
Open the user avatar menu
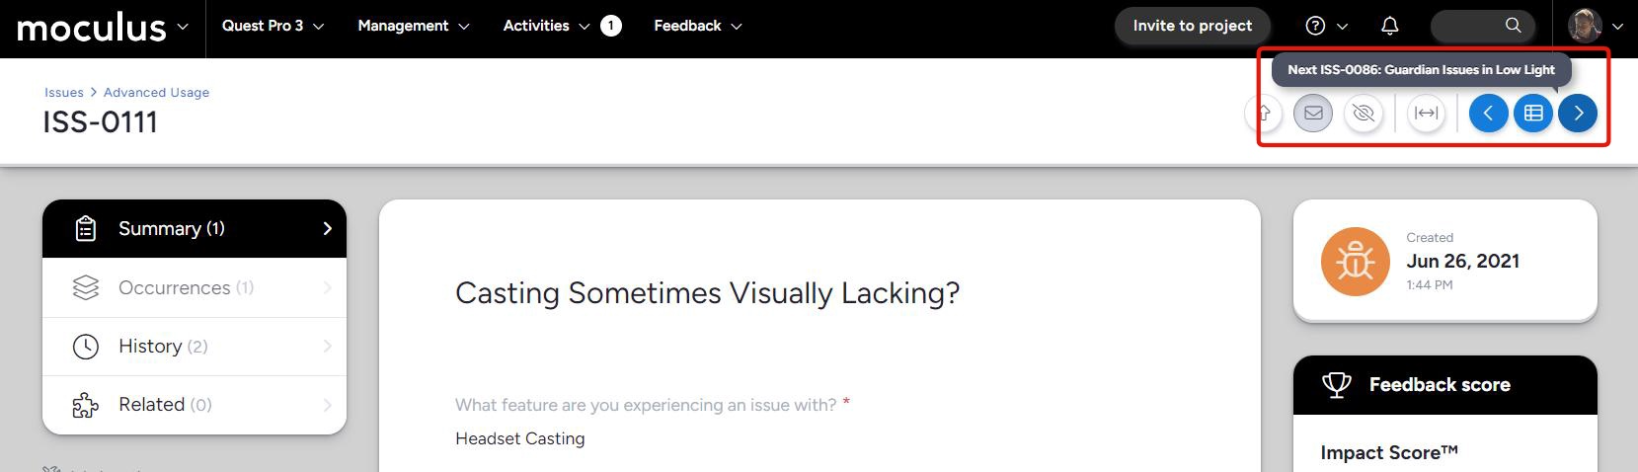(1595, 26)
